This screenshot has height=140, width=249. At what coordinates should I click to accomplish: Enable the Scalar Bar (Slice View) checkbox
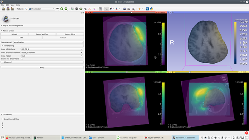click(22, 59)
